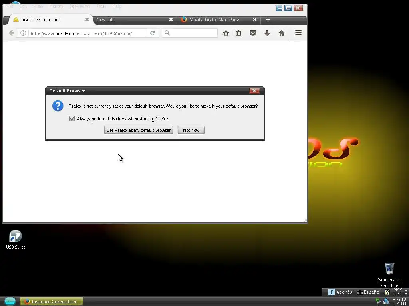Close the Default Browser dialog

(x=254, y=90)
